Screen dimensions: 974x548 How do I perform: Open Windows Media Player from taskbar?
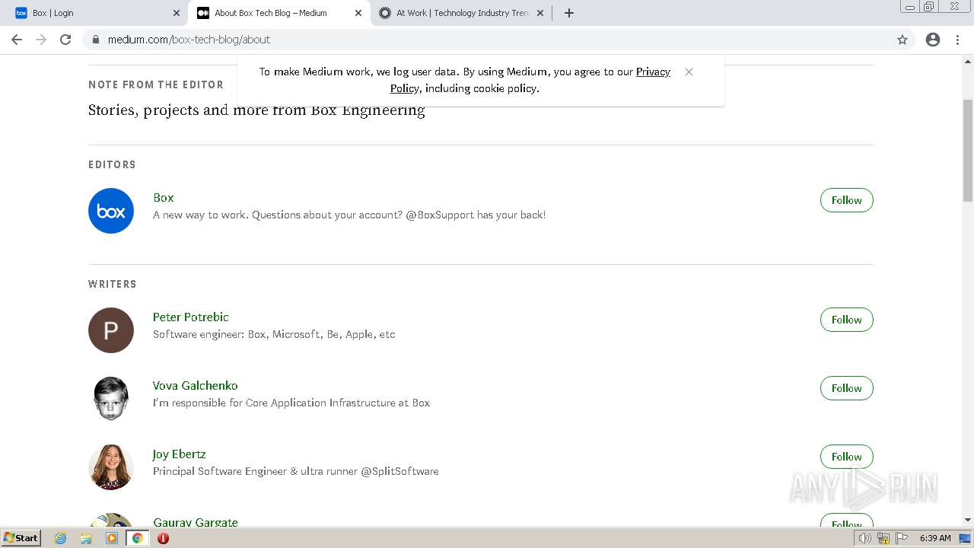(112, 538)
